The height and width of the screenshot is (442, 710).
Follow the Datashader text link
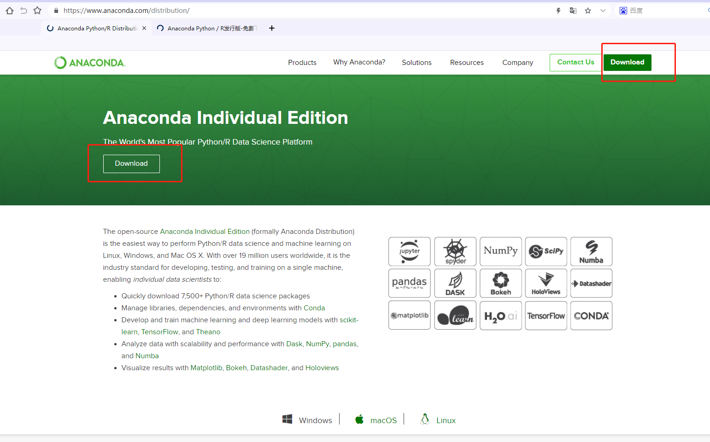point(269,368)
